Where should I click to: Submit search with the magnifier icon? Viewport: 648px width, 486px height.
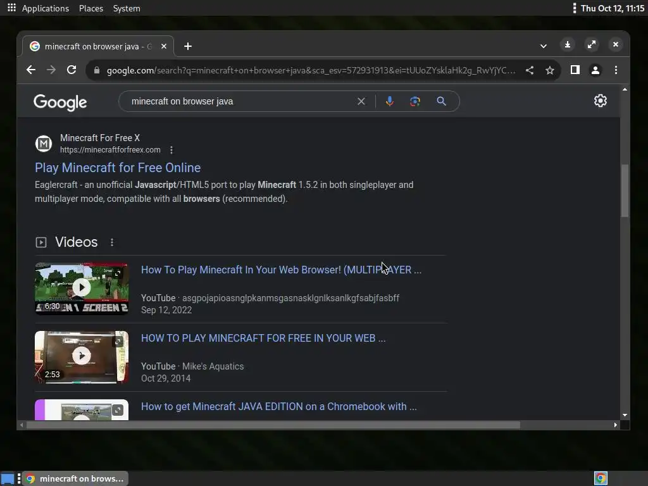[x=441, y=101]
